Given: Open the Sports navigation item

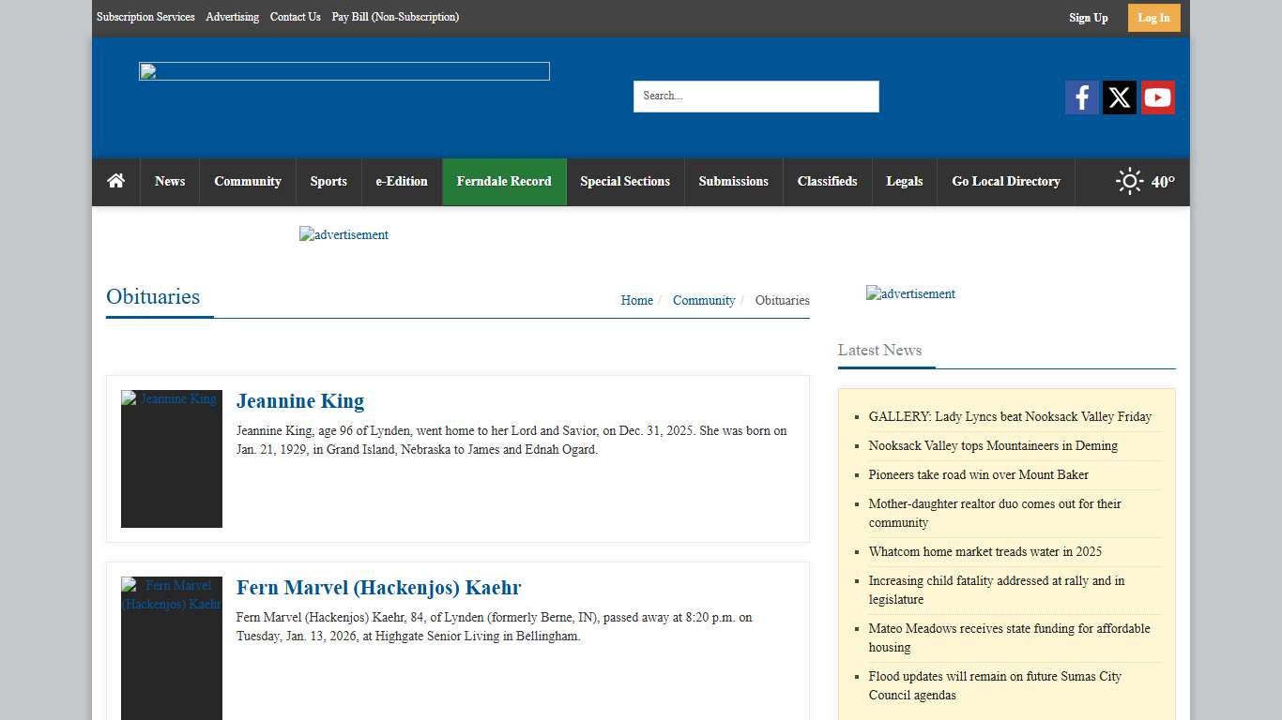Looking at the screenshot, I should click(328, 182).
